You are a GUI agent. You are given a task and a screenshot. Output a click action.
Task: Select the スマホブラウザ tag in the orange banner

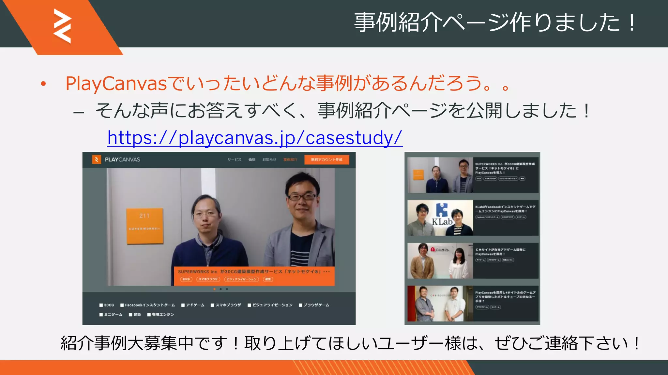208,279
